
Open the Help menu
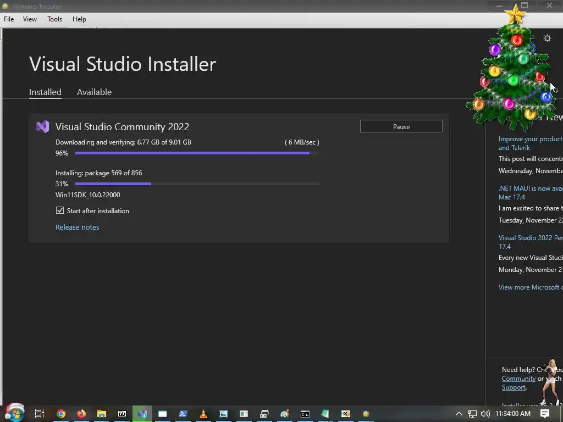point(79,19)
